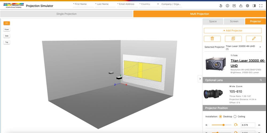Click the download/save project icon
This screenshot has width=267, height=133.
(x=234, y=6)
